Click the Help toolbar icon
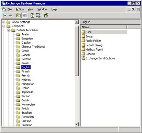Image resolution: width=142 pixels, height=133 pixels. click(x=46, y=15)
